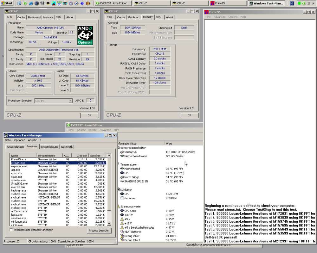Image resolution: width=317 pixels, height=253 pixels.
Task: Open the Test menu in Prime95
Action: pyautogui.click(x=208, y=17)
